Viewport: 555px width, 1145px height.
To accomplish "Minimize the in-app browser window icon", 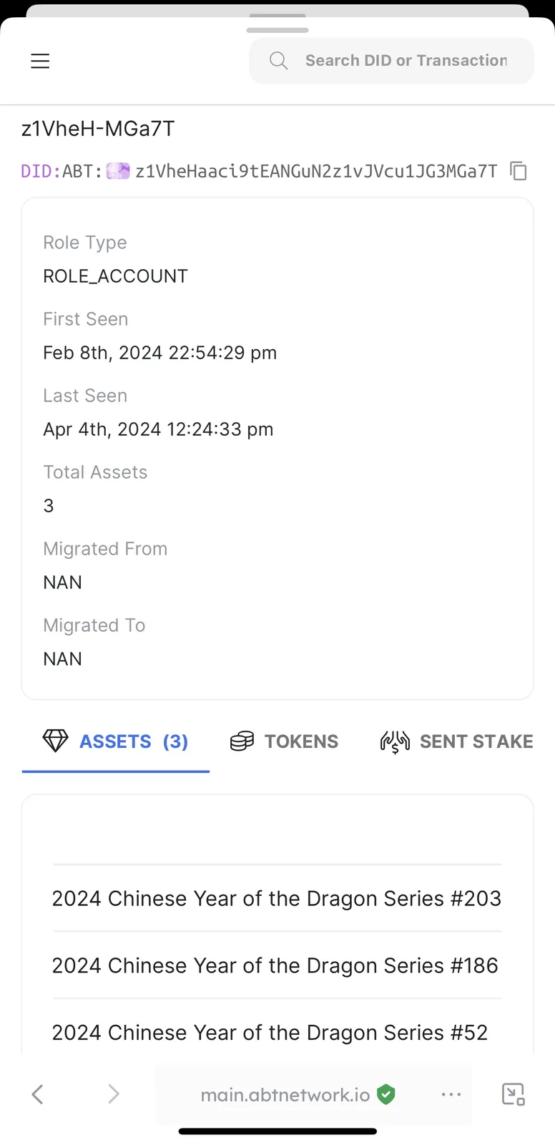I will (x=514, y=1094).
